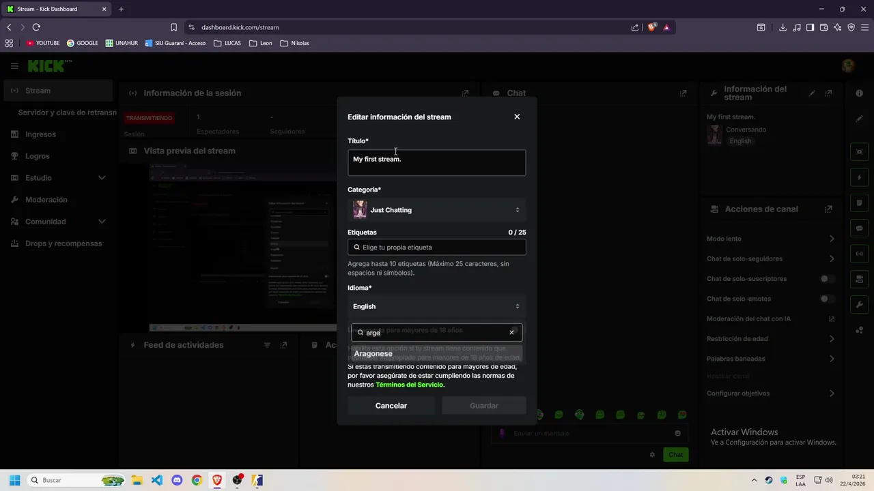Open Drops y recompensas in the sidebar
Screen dimensions: 874x491
pos(63,243)
